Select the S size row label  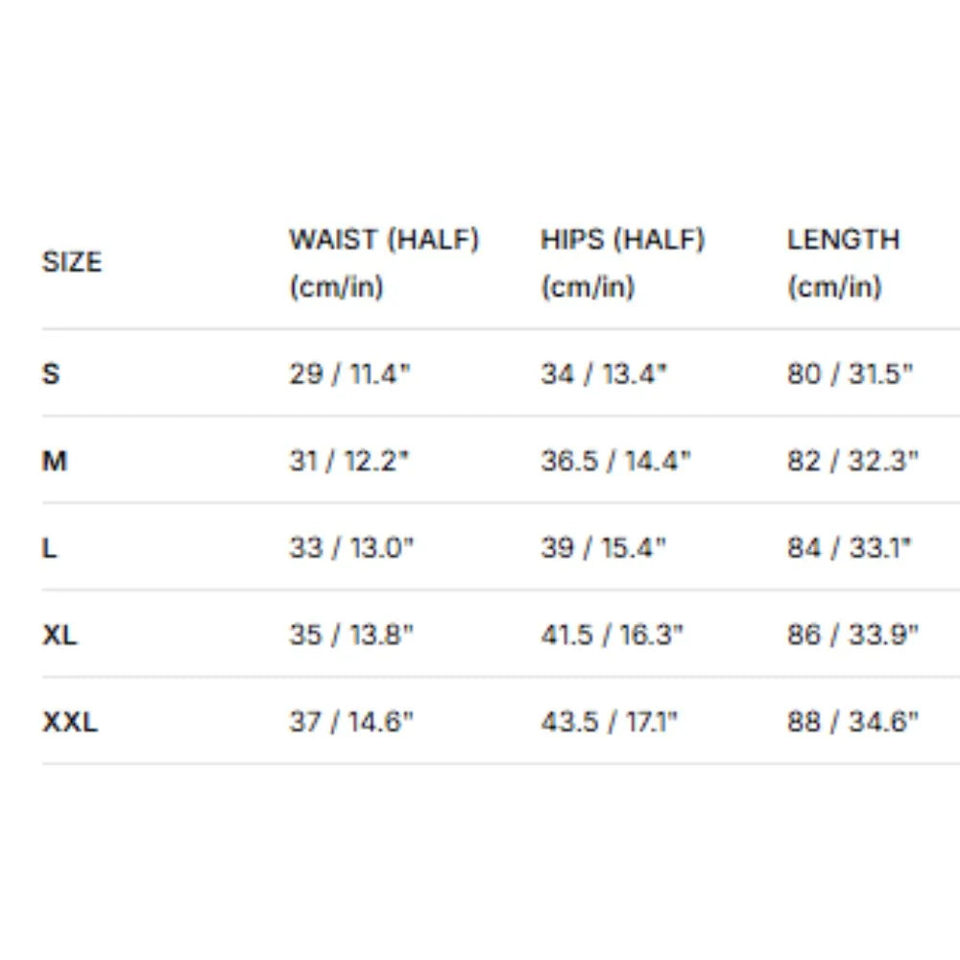[51, 373]
